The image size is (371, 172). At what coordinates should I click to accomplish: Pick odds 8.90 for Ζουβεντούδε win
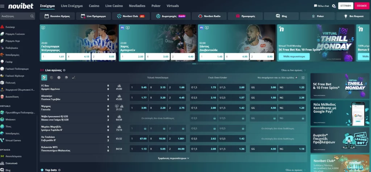[x=262, y=57]
